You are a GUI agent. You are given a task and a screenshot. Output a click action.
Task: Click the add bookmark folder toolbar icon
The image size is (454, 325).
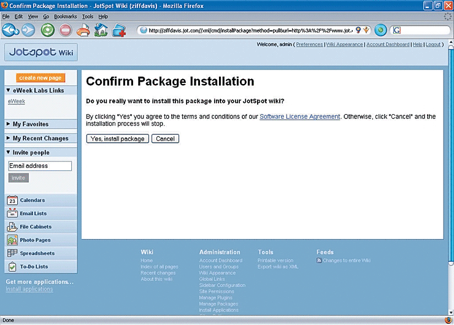point(119,30)
